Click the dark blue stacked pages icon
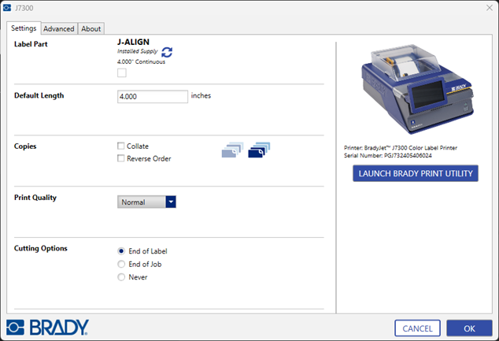This screenshot has width=499, height=341. coord(259,150)
